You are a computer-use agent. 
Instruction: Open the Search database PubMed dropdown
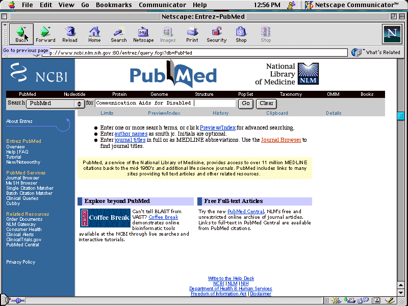pyautogui.click(x=56, y=104)
